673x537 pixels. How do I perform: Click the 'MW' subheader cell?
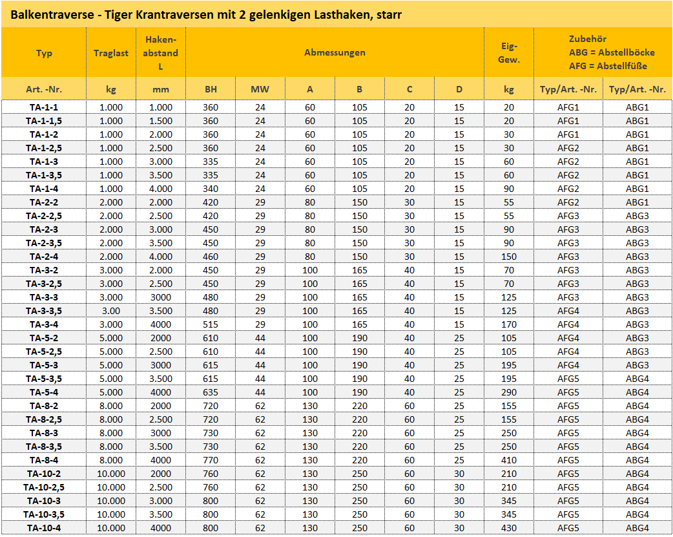[x=260, y=89]
